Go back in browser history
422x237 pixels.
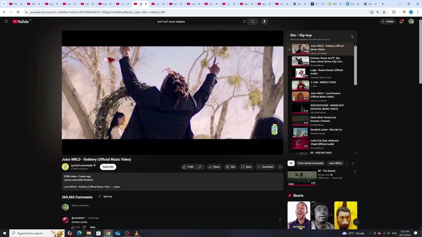(4, 12)
